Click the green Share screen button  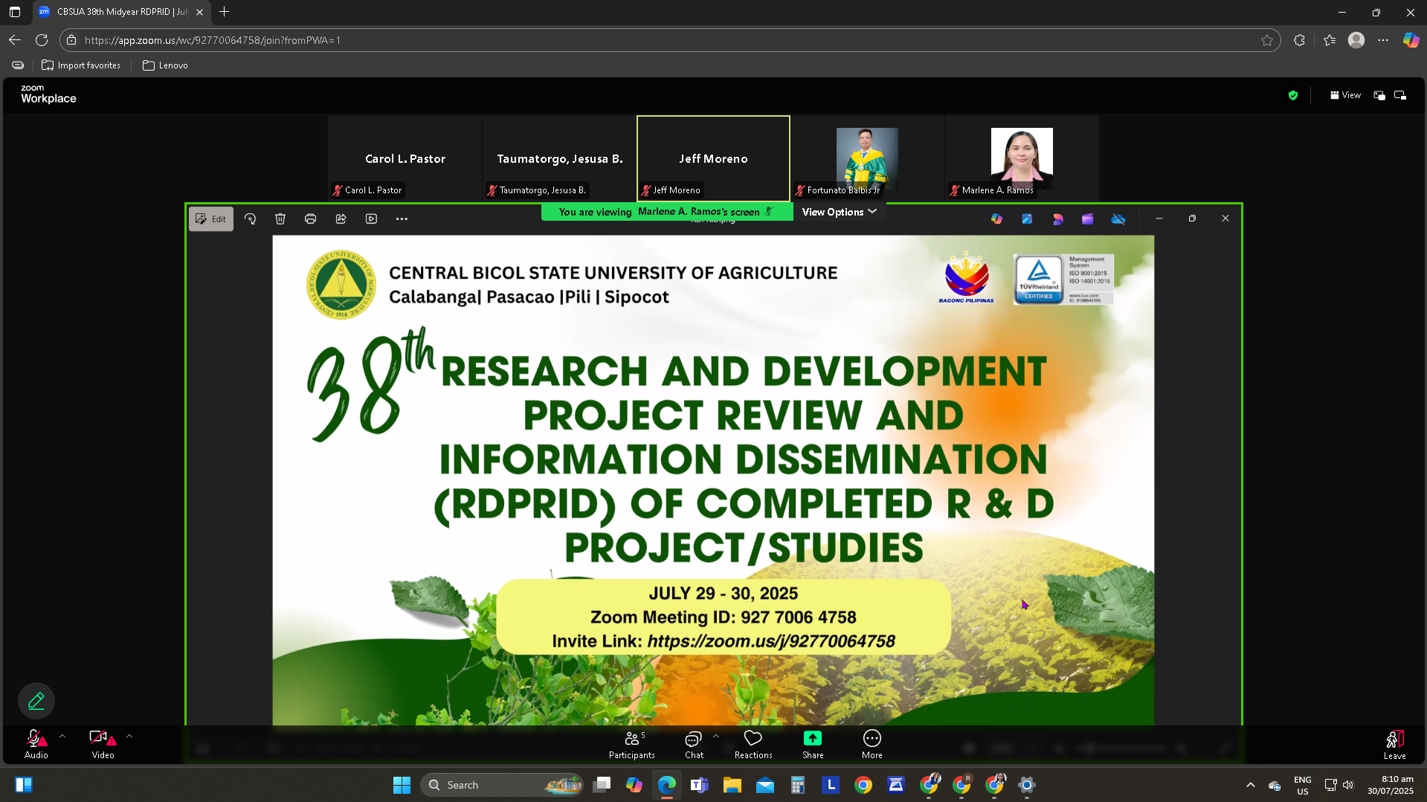pos(812,743)
